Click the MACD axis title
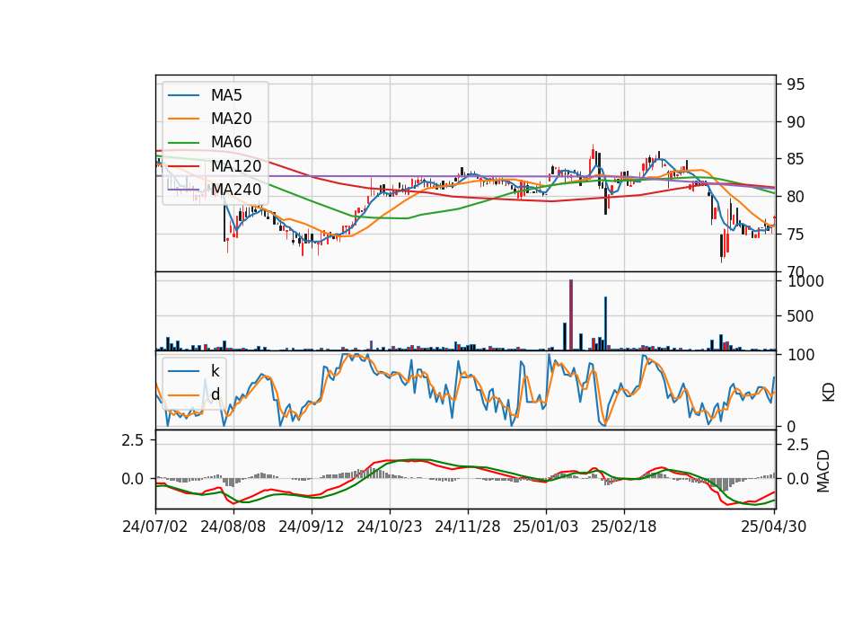 coord(823,471)
